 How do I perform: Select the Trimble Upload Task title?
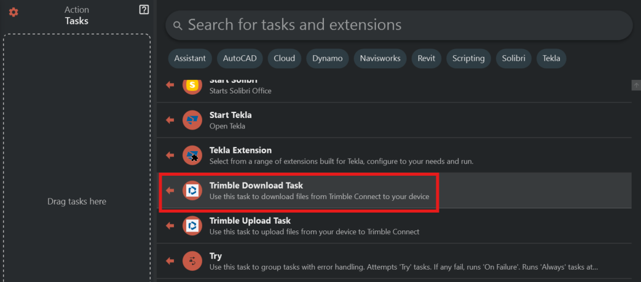coord(250,221)
